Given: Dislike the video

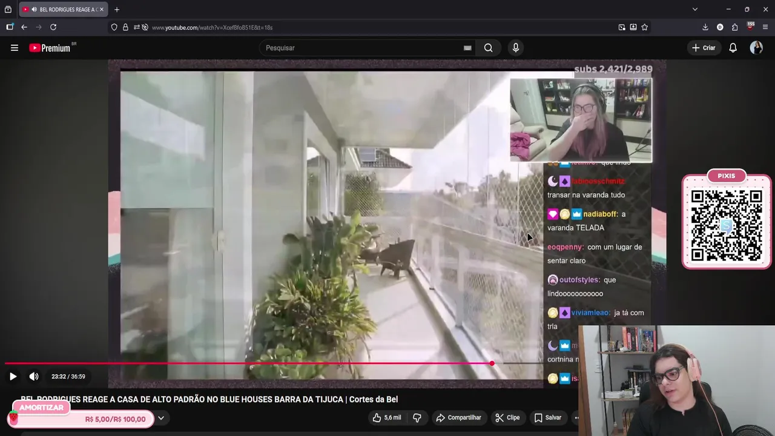Looking at the screenshot, I should (x=417, y=417).
